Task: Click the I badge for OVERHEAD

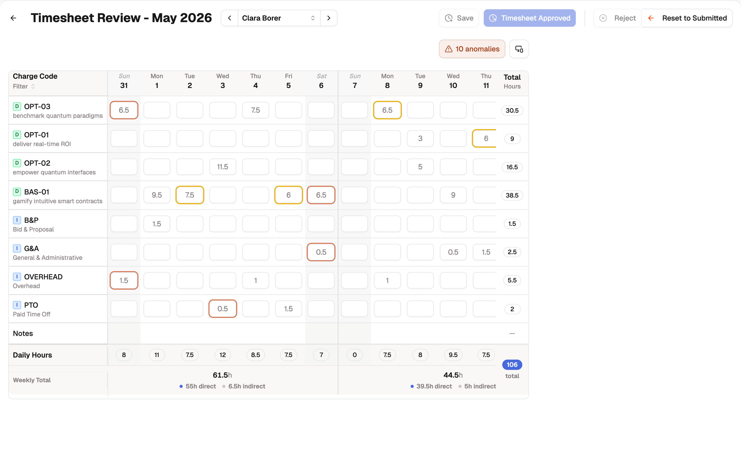Action: click(x=17, y=277)
